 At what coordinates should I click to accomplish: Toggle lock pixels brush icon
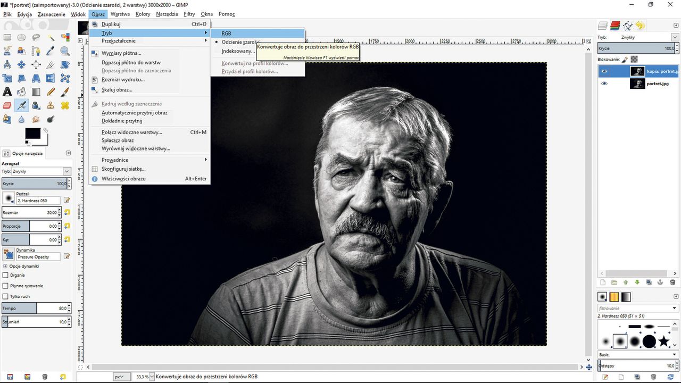point(625,60)
